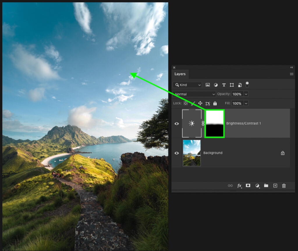The image size is (298, 251).
Task: Click the Opacity 100% value field
Action: 237,94
